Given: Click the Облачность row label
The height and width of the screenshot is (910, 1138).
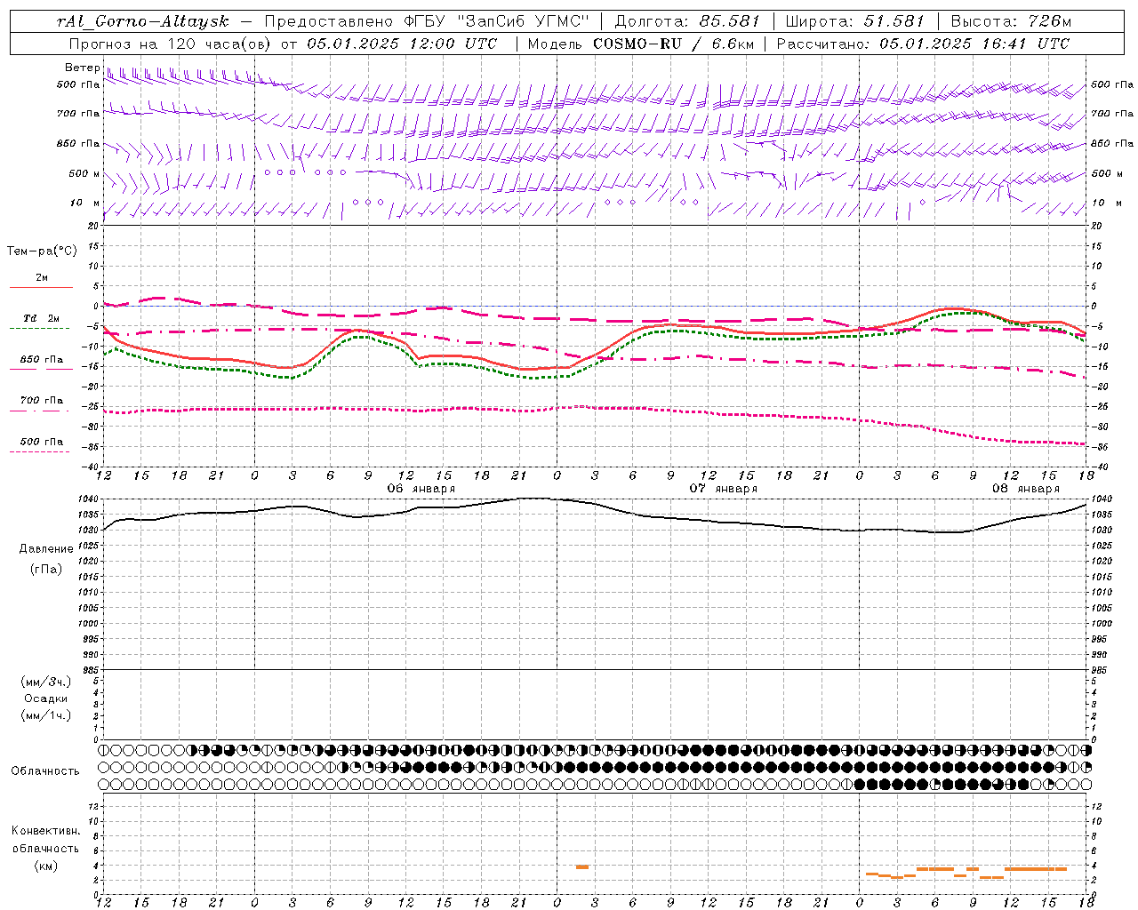Looking at the screenshot, I should coord(45,771).
